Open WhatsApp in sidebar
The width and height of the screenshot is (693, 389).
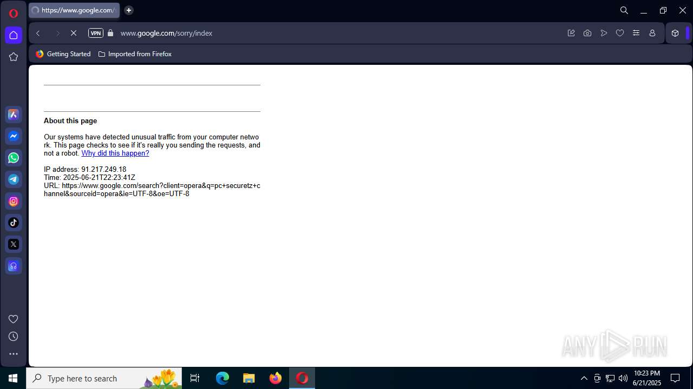pos(14,158)
